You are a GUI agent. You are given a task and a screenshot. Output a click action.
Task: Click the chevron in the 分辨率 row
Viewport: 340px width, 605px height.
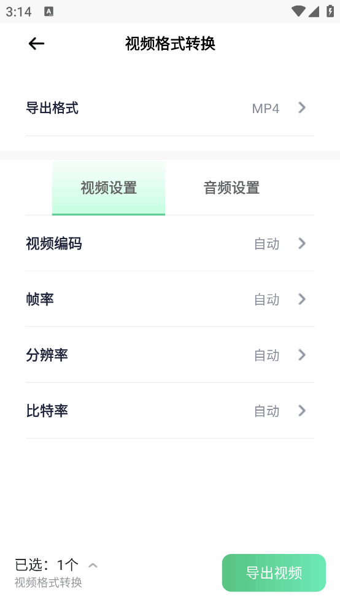click(x=302, y=355)
